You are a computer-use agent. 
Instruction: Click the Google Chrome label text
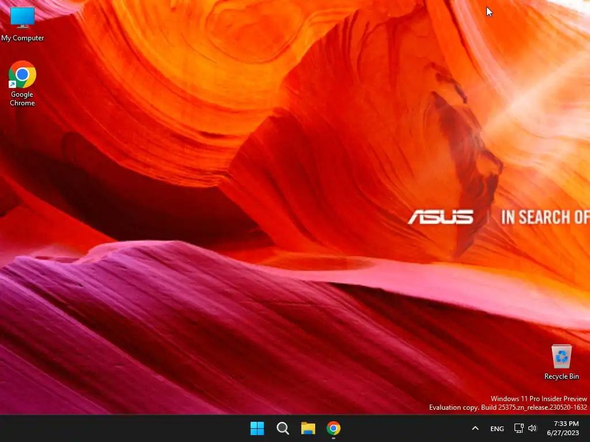pos(22,98)
